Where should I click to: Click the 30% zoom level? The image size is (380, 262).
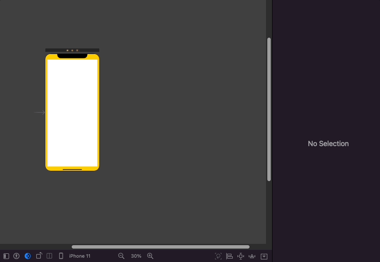pos(136,256)
